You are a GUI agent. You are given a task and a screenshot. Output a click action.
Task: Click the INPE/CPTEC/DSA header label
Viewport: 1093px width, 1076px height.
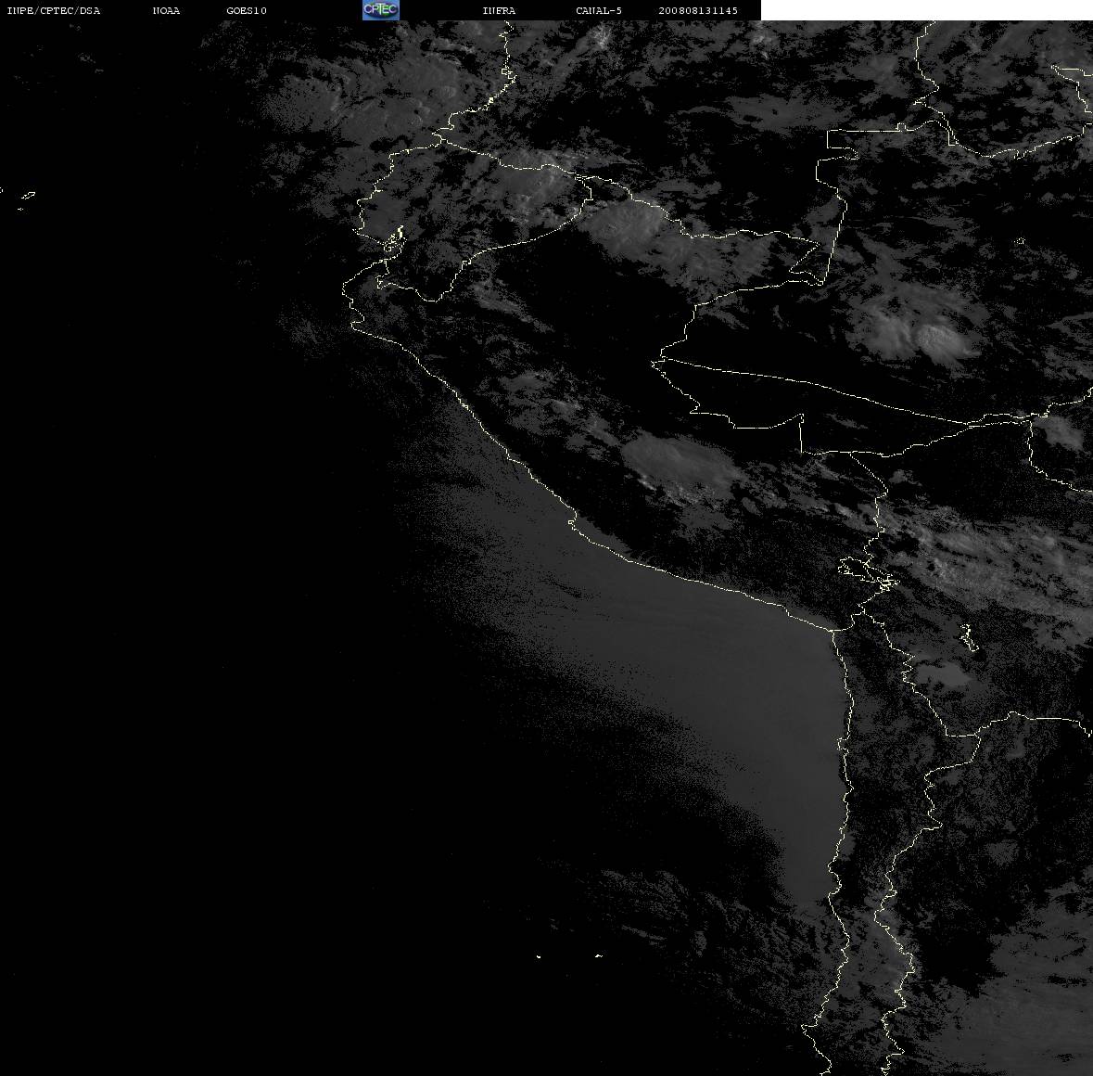click(53, 10)
